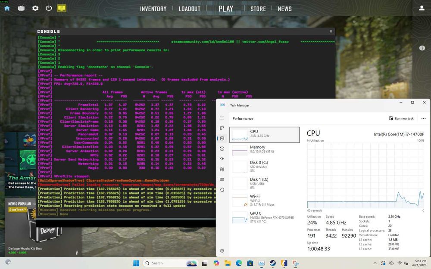Viewport: 431px width, 269px height.
Task: Click the Logical processors 28 value
Action: tap(390, 230)
